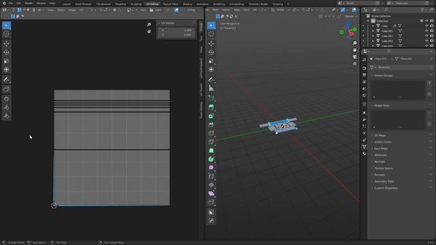436x245 pixels.
Task: Select the Rip Region tool in UV editor
Action: click(6, 89)
